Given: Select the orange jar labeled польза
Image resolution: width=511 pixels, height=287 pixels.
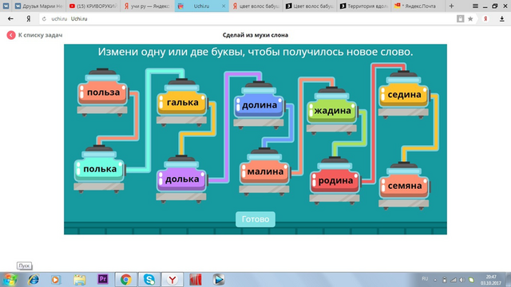Looking at the screenshot, I should pyautogui.click(x=103, y=92).
